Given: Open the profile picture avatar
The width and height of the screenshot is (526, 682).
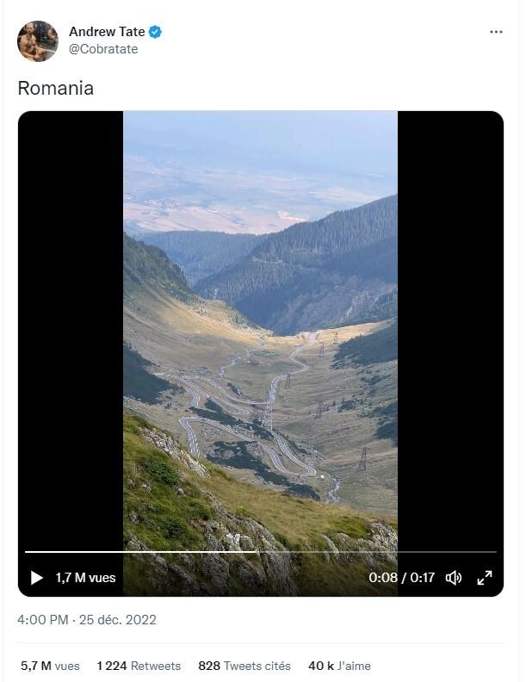Looking at the screenshot, I should pos(38,40).
